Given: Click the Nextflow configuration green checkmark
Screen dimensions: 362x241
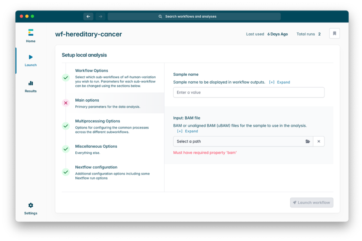Looking at the screenshot, I should click(66, 172).
